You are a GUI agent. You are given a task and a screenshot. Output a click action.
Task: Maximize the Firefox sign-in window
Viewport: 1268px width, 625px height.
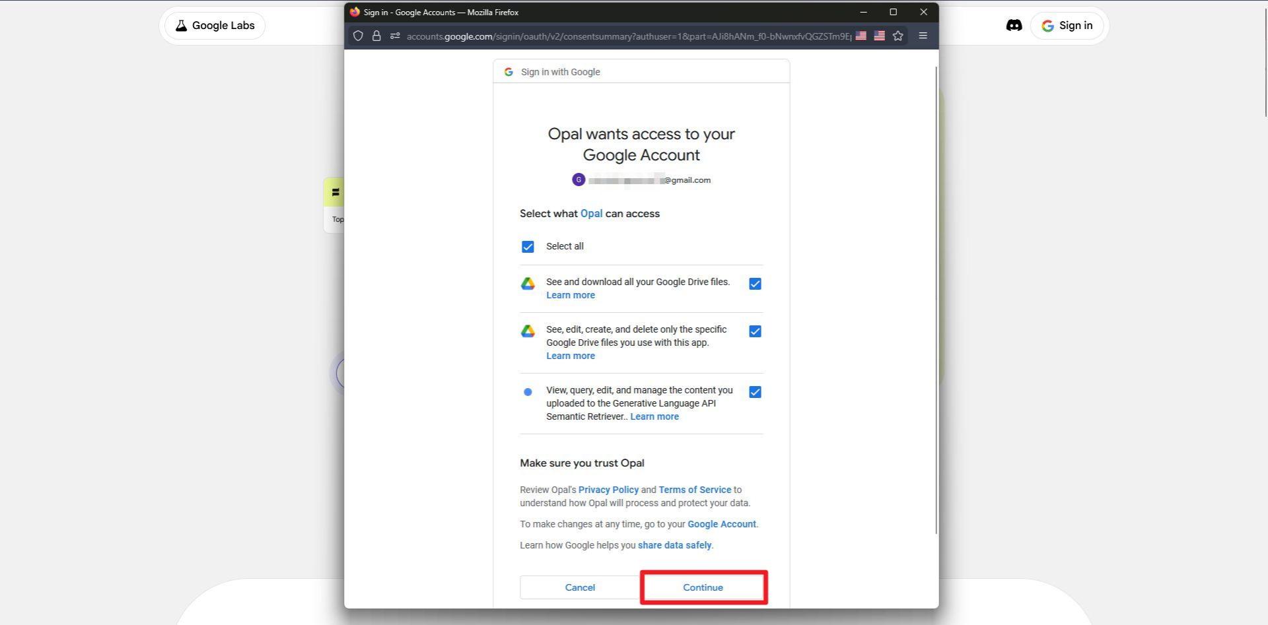coord(894,12)
